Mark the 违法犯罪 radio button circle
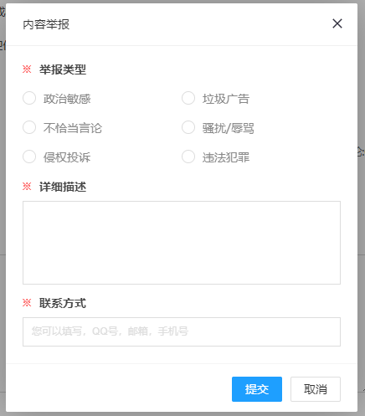Viewport: 365px width, 416px height. coord(188,157)
